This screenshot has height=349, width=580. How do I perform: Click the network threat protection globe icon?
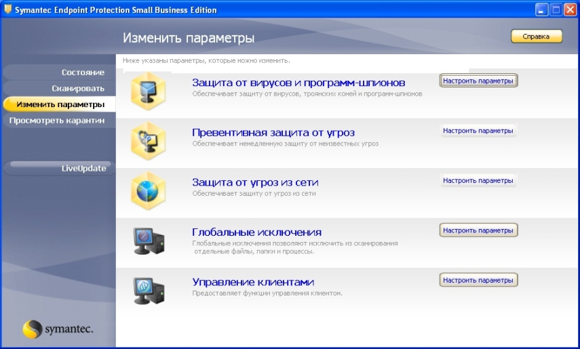point(149,191)
